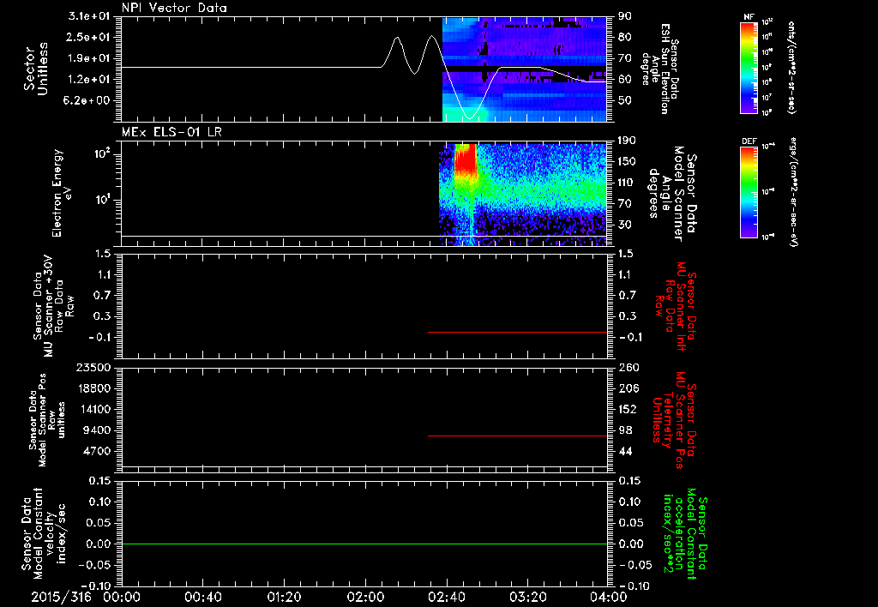This screenshot has height=607, width=878.
Task: Click the 'Model Scanner Angle degrees' axis title
Action: point(671,194)
